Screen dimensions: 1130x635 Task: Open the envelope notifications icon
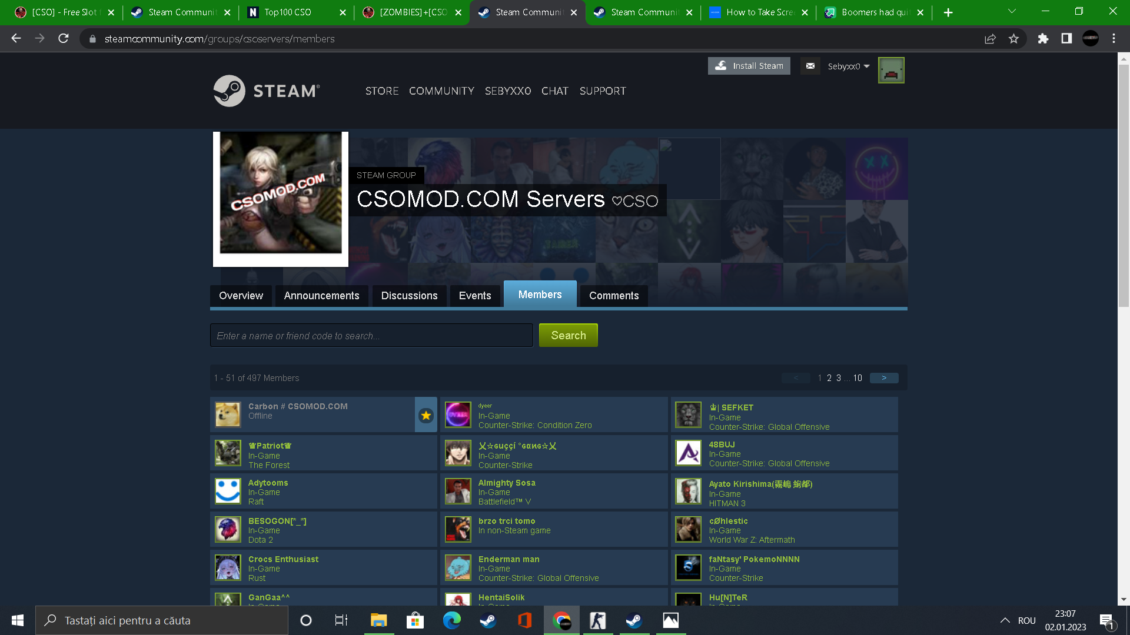[x=810, y=66]
